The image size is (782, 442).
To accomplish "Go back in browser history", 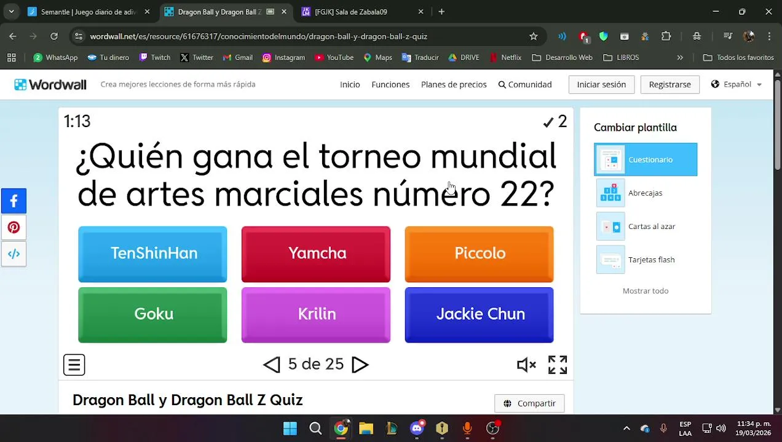I will [13, 36].
